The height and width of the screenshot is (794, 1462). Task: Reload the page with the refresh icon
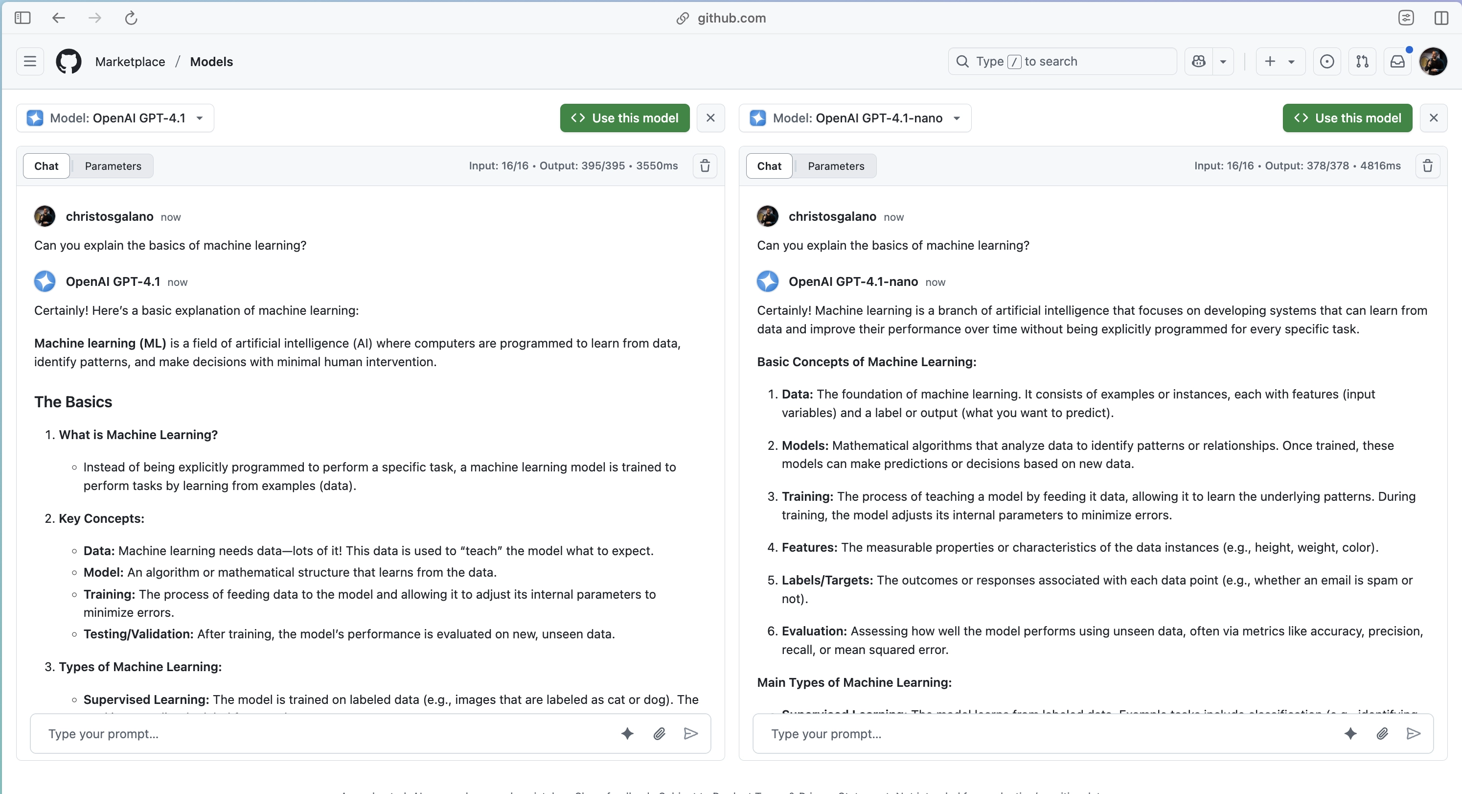coord(131,18)
